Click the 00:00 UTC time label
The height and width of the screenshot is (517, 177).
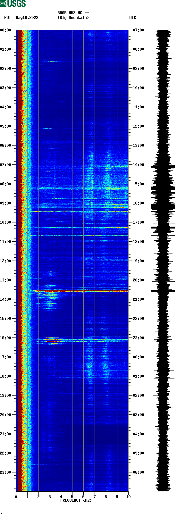[139, 357]
